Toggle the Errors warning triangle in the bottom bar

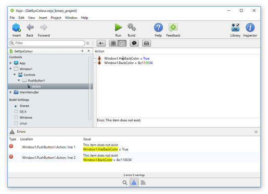[x=134, y=183]
